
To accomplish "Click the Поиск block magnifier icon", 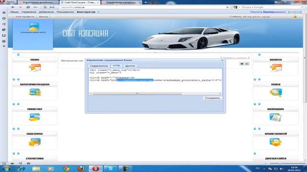I will point(276,93).
